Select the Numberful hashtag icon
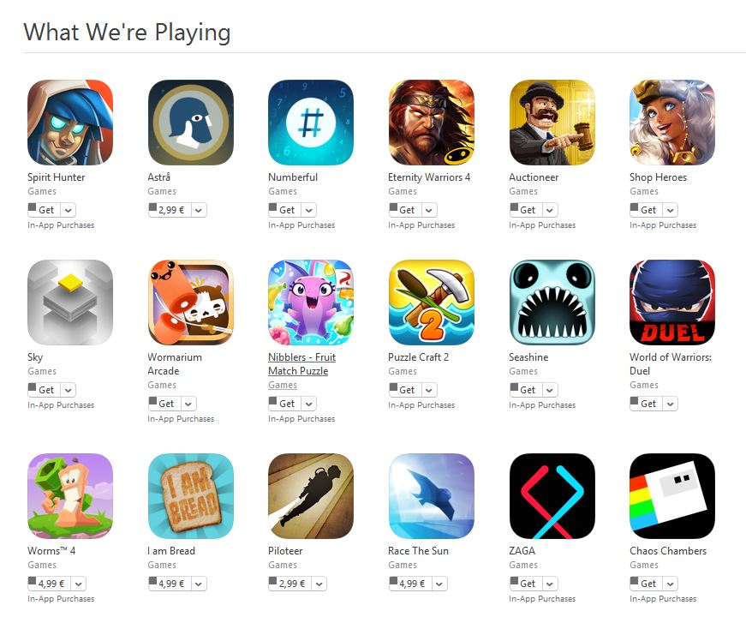The height and width of the screenshot is (623, 746). tap(311, 123)
